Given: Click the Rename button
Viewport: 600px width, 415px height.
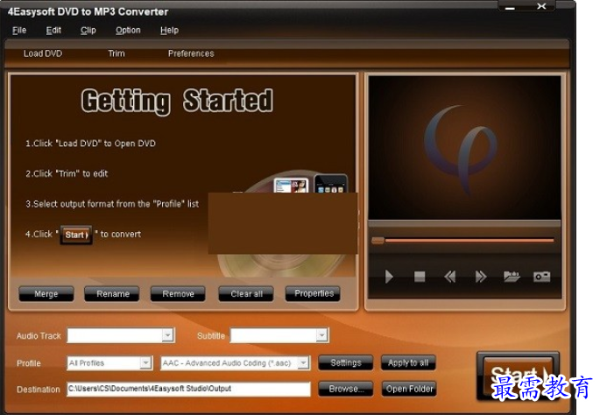Looking at the screenshot, I should coord(112,294).
